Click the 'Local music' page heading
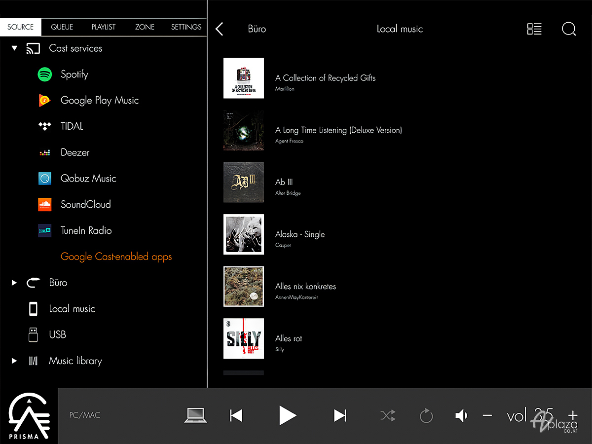The width and height of the screenshot is (592, 444). point(400,29)
